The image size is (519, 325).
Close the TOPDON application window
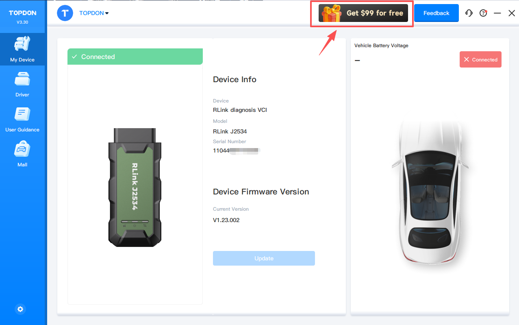coord(512,13)
